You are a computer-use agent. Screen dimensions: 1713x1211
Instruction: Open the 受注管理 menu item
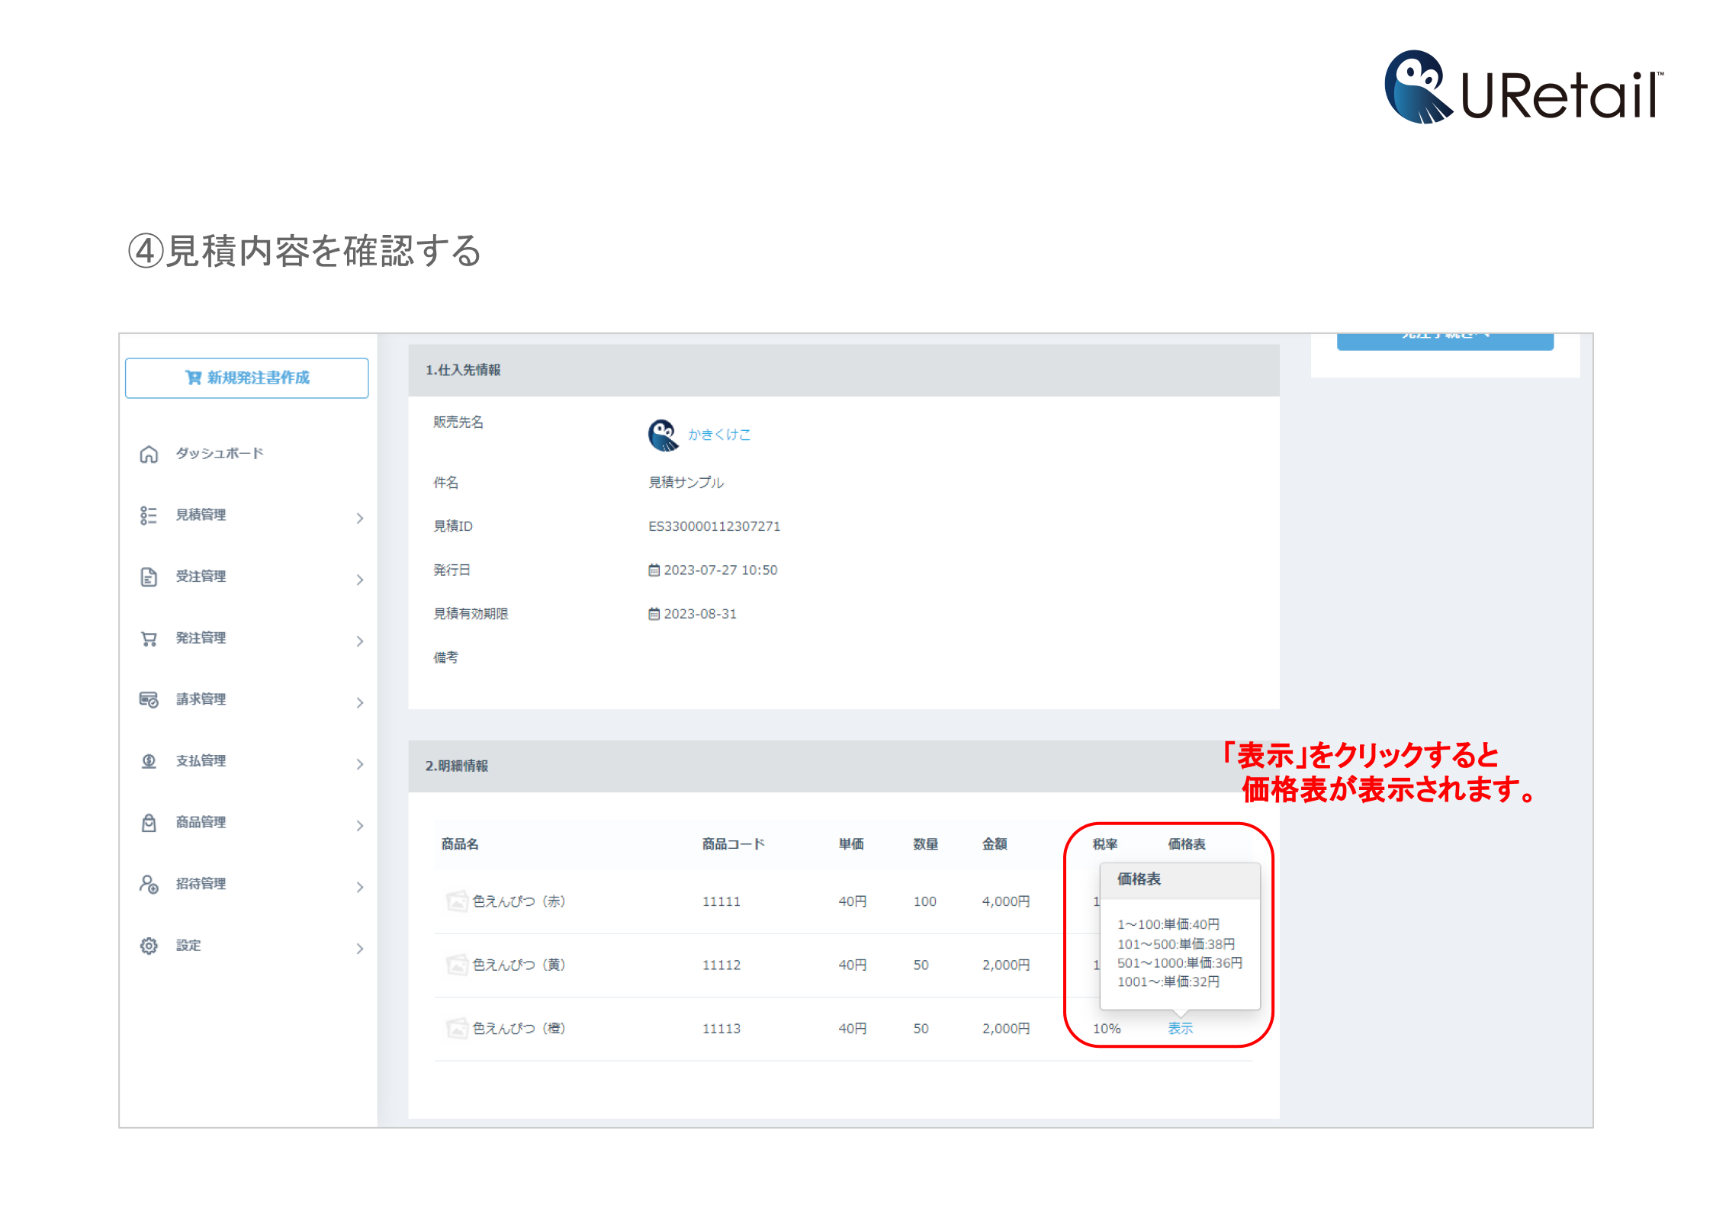click(201, 577)
